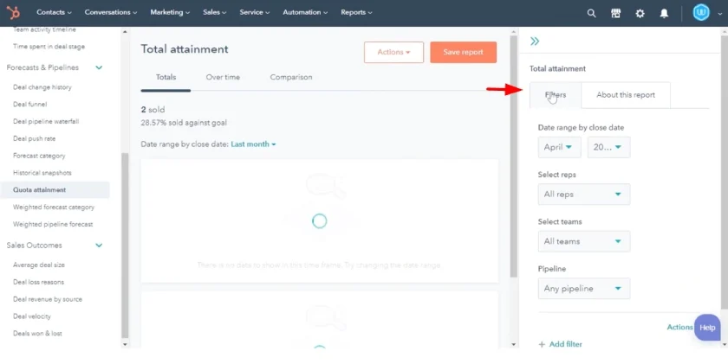Open the April month dropdown
Viewport: 728px width, 364px height.
tap(559, 147)
